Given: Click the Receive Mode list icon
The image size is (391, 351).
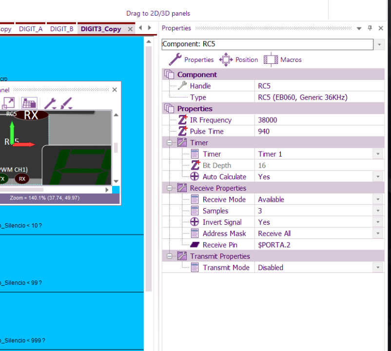Looking at the screenshot, I should pos(195,199).
